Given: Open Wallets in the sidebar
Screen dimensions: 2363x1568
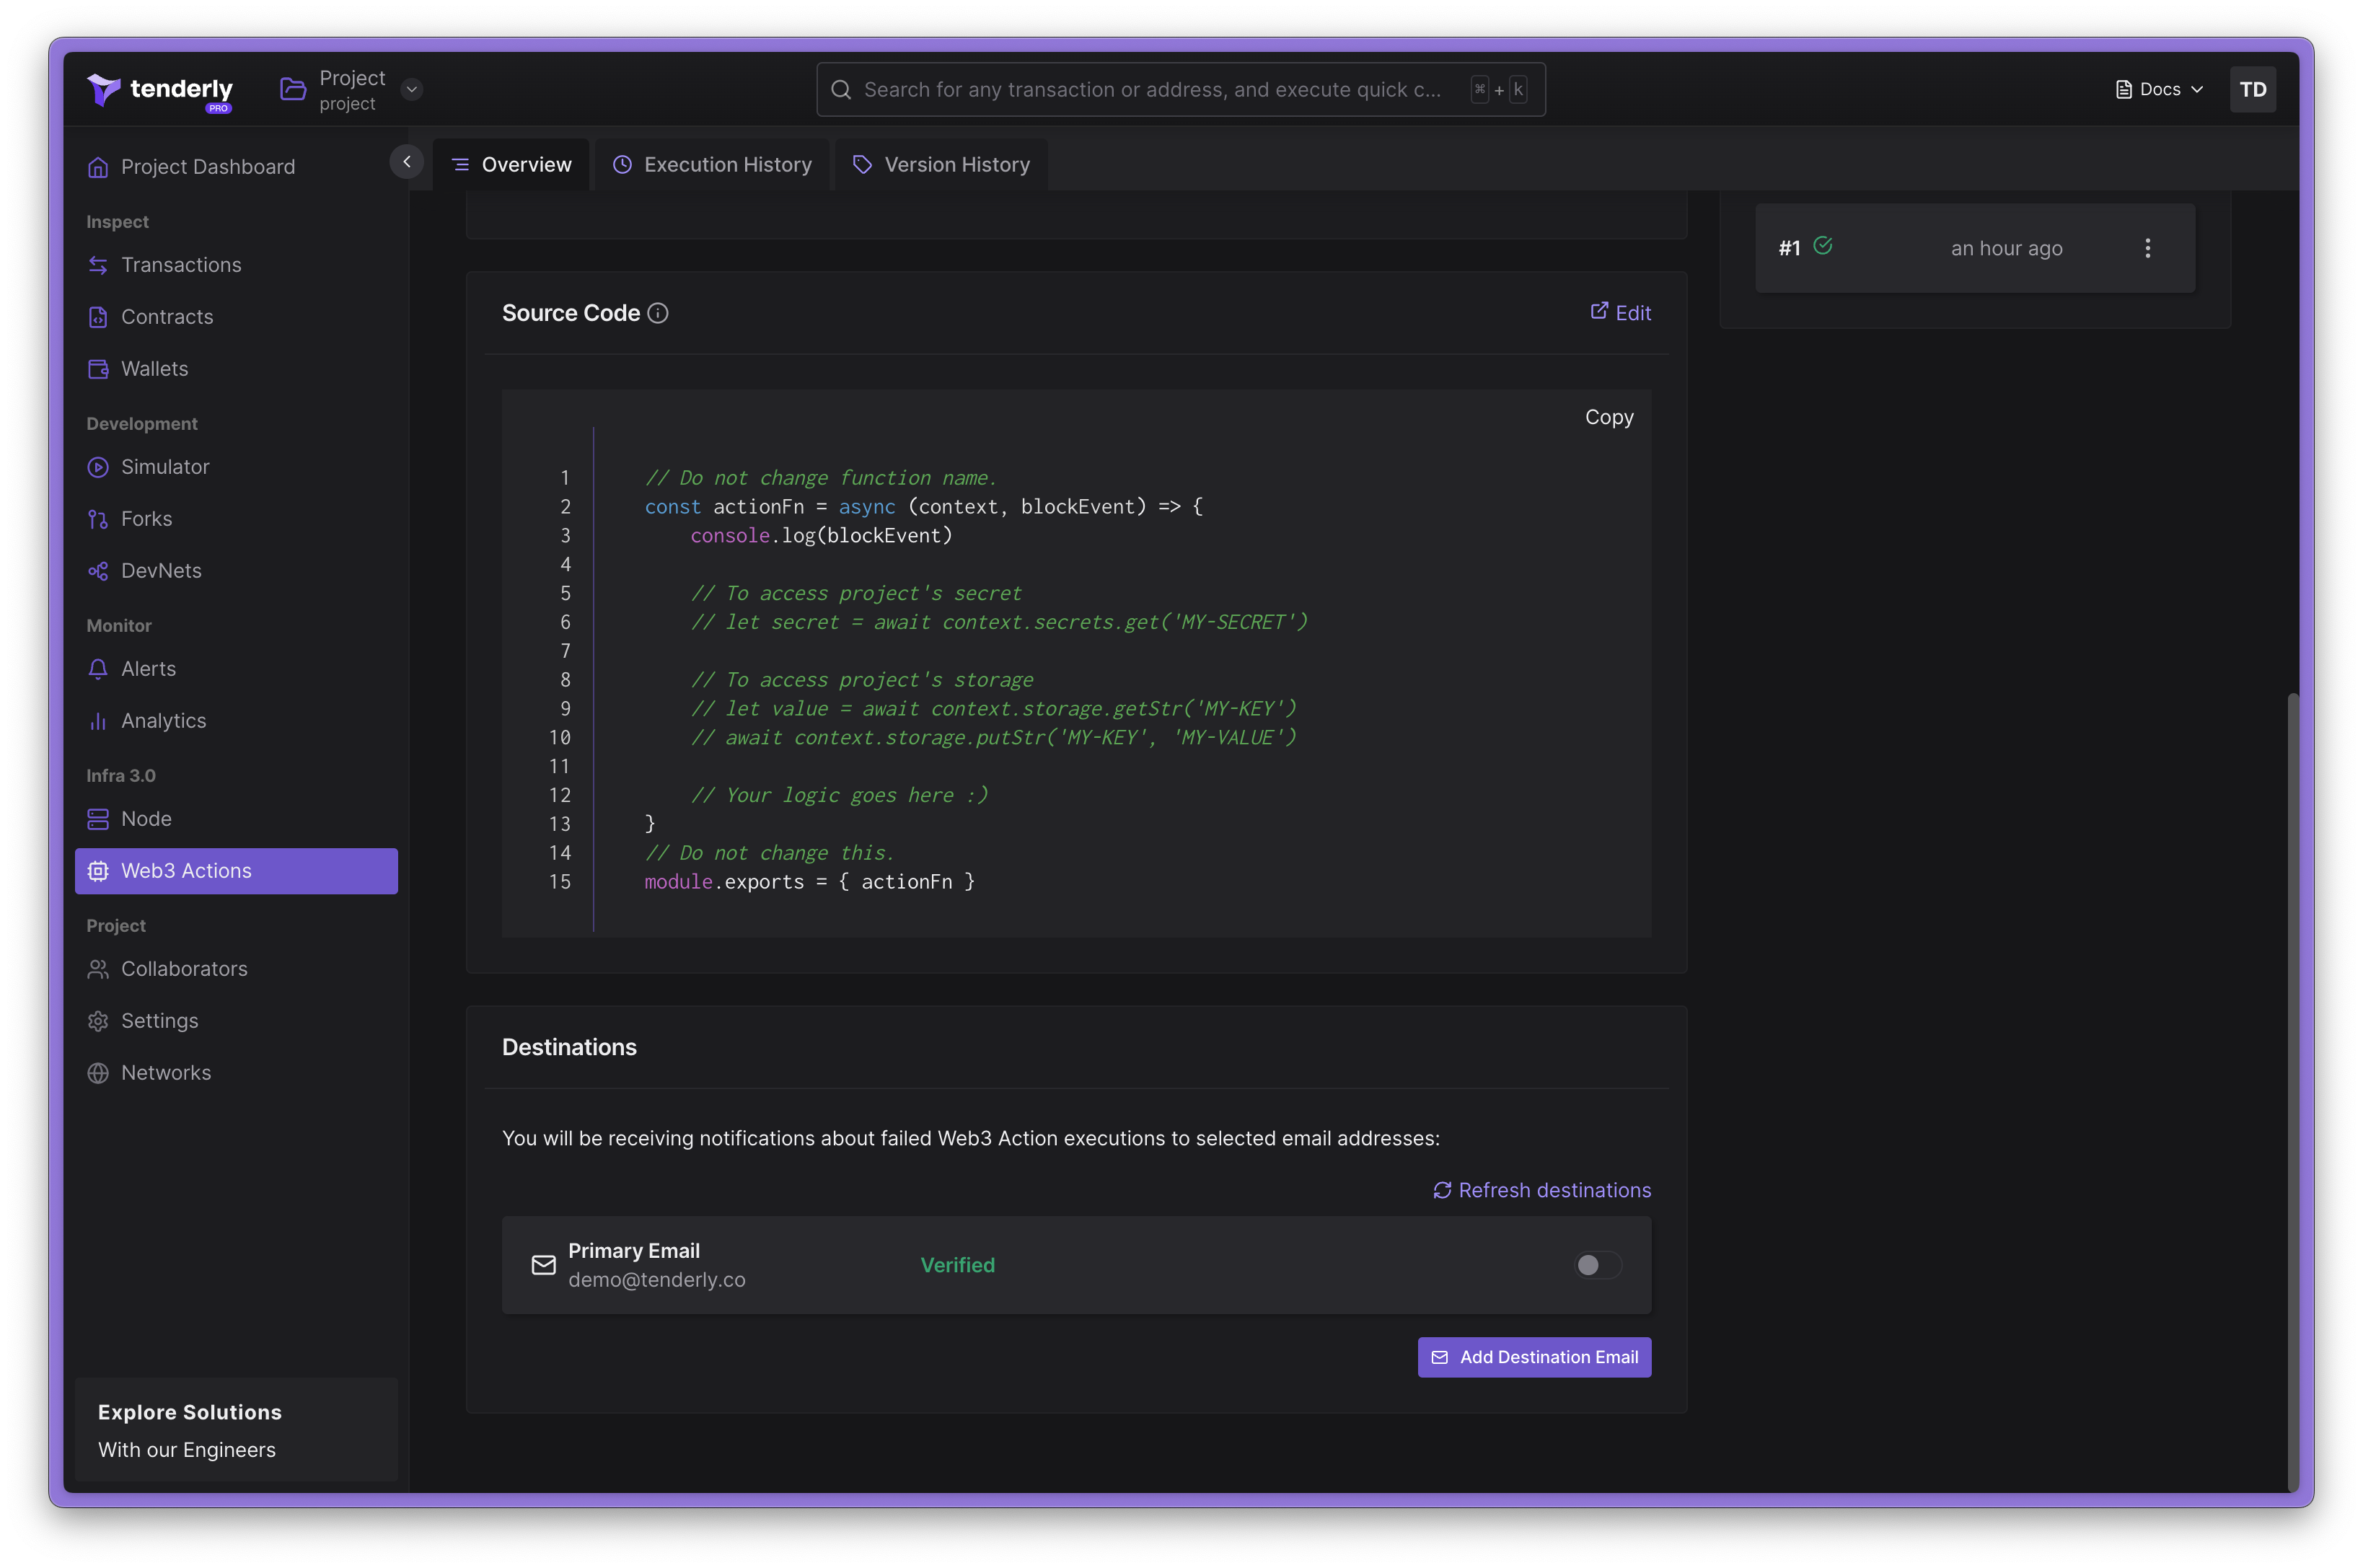Looking at the screenshot, I should pyautogui.click(x=236, y=369).
